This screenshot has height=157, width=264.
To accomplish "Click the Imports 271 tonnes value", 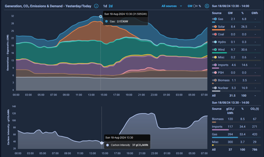I will coord(254,127).
